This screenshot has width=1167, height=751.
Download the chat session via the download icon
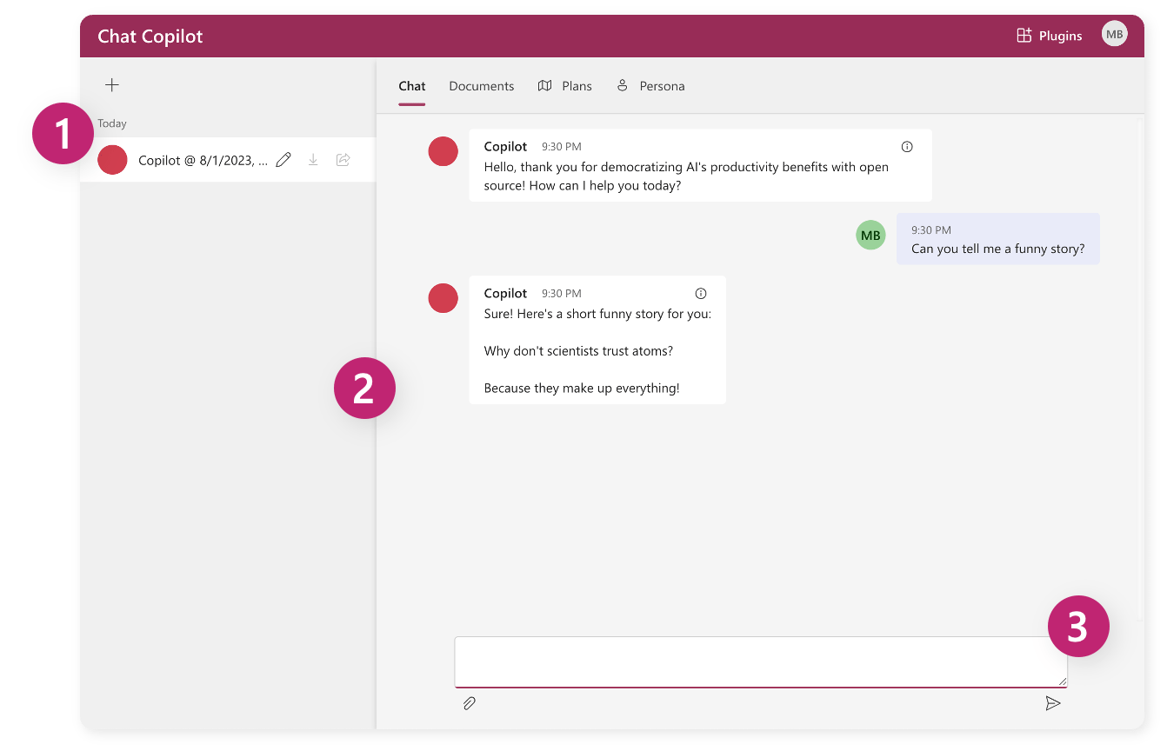click(x=313, y=159)
